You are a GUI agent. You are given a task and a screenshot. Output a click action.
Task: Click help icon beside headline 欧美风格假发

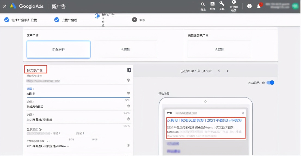(x=128, y=106)
